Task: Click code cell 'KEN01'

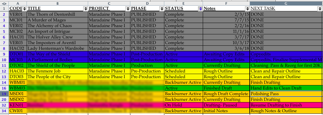Action: [x=18, y=105]
